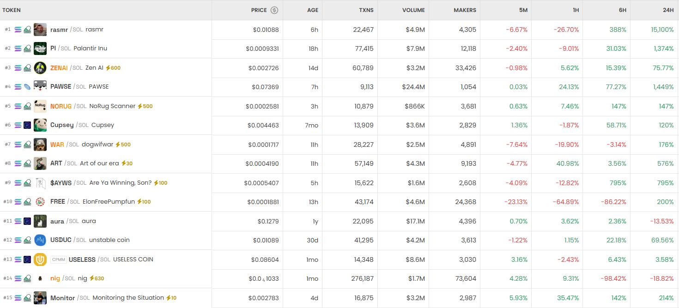Toggle price currency via dollar icon
The image size is (679, 308).
274,10
